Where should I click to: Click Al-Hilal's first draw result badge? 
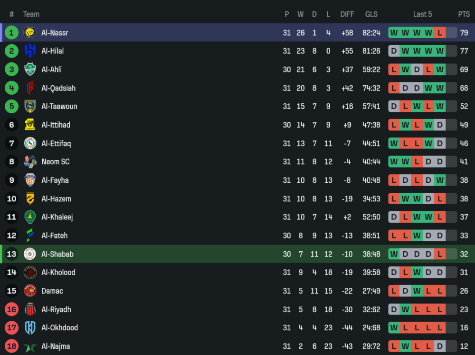tap(394, 51)
